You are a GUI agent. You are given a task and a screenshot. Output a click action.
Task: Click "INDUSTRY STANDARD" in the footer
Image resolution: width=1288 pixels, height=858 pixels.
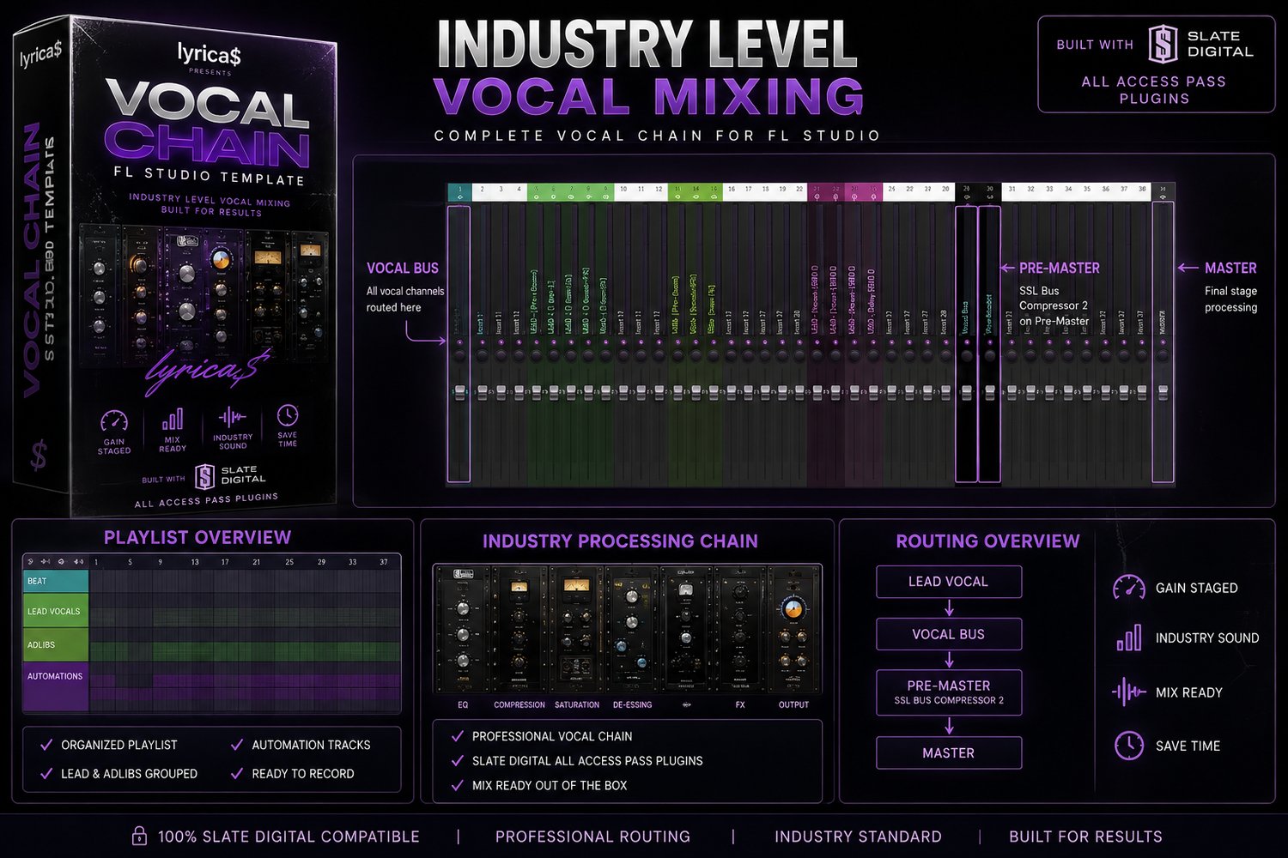858,837
